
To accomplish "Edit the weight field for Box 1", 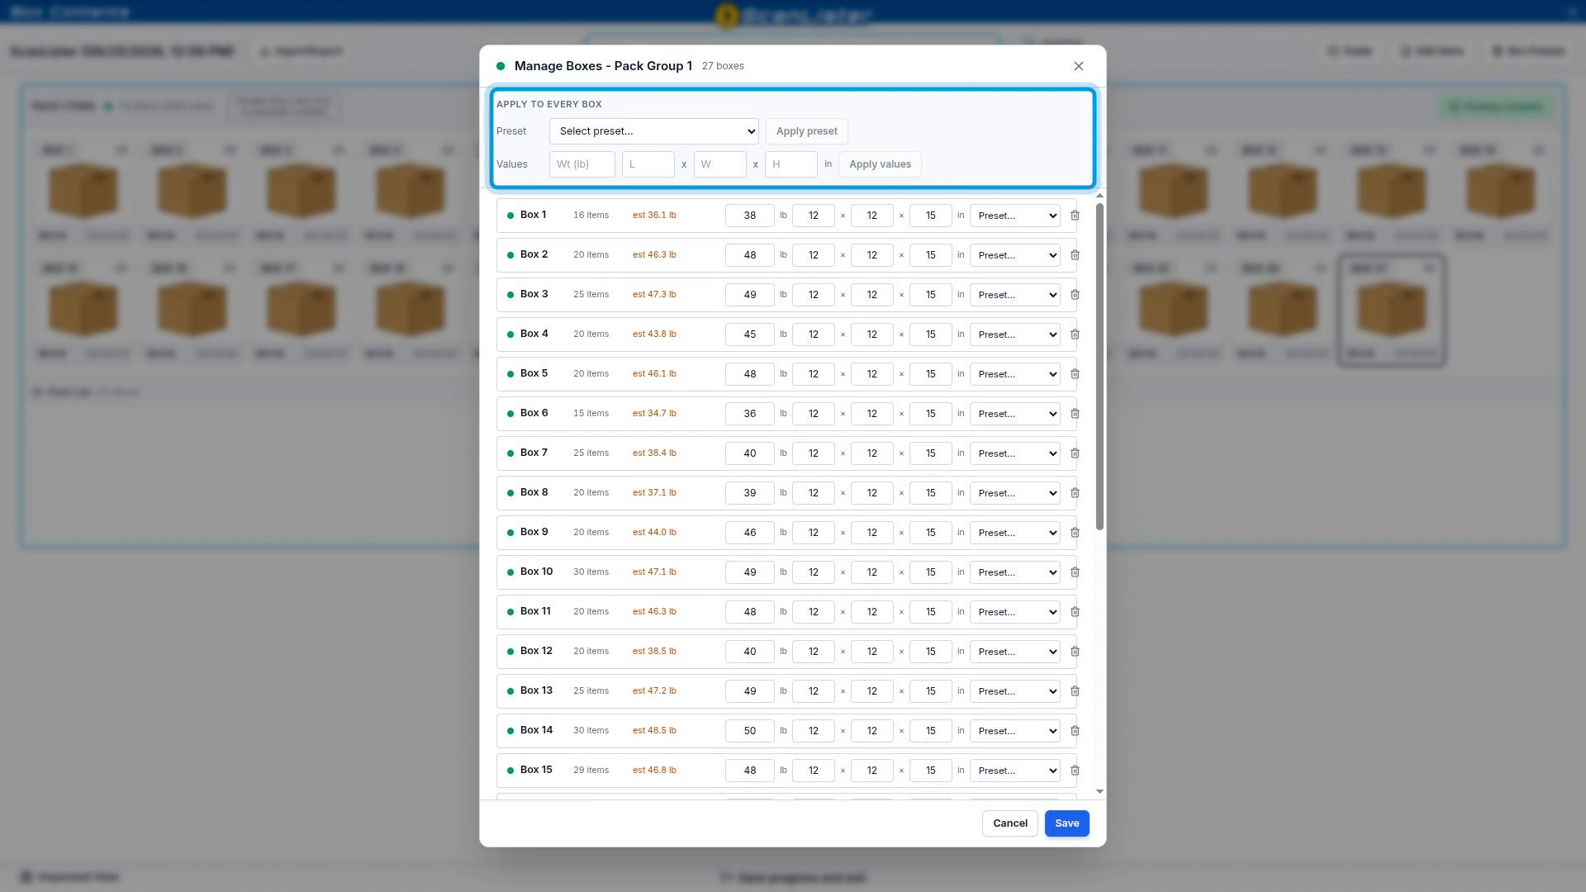I will click(x=749, y=216).
